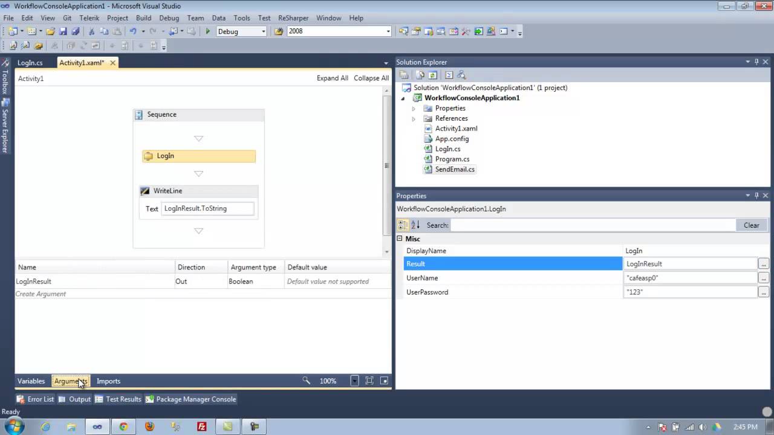
Task: Switch to the Imports tab
Action: (108, 381)
